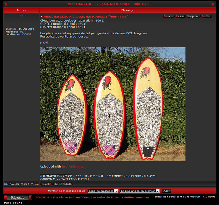Open the topic title link at the top
This screenshot has height=205, width=219.
[x=110, y=4]
